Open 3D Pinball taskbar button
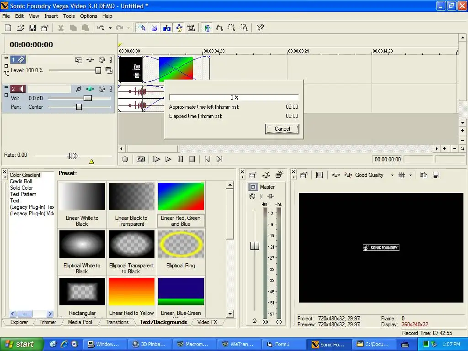The height and width of the screenshot is (351, 468). click(149, 344)
